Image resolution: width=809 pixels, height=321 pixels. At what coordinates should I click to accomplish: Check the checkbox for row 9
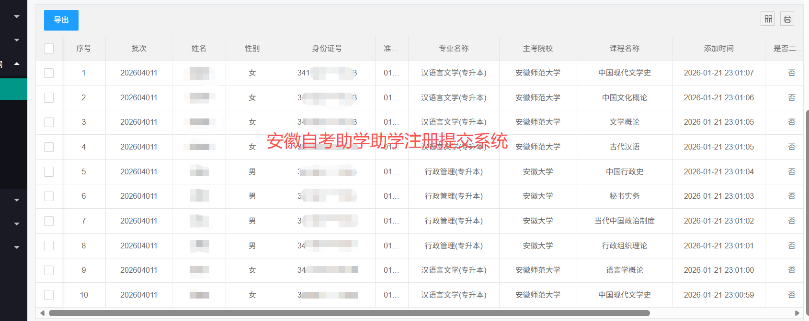[49, 270]
